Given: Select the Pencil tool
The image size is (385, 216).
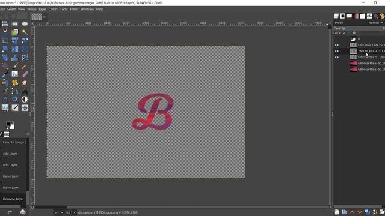Looking at the screenshot, I should (25, 66).
